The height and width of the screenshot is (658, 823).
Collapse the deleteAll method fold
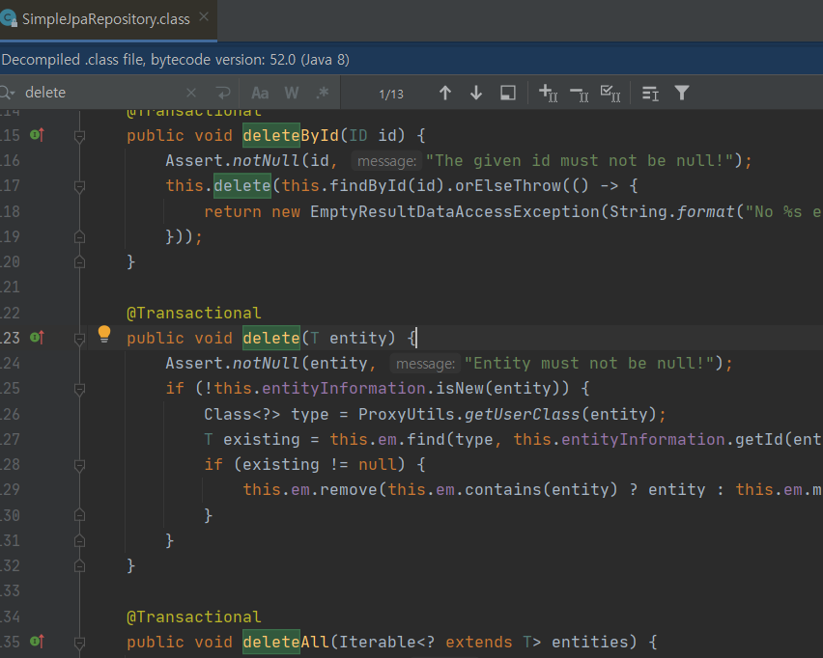coord(80,643)
